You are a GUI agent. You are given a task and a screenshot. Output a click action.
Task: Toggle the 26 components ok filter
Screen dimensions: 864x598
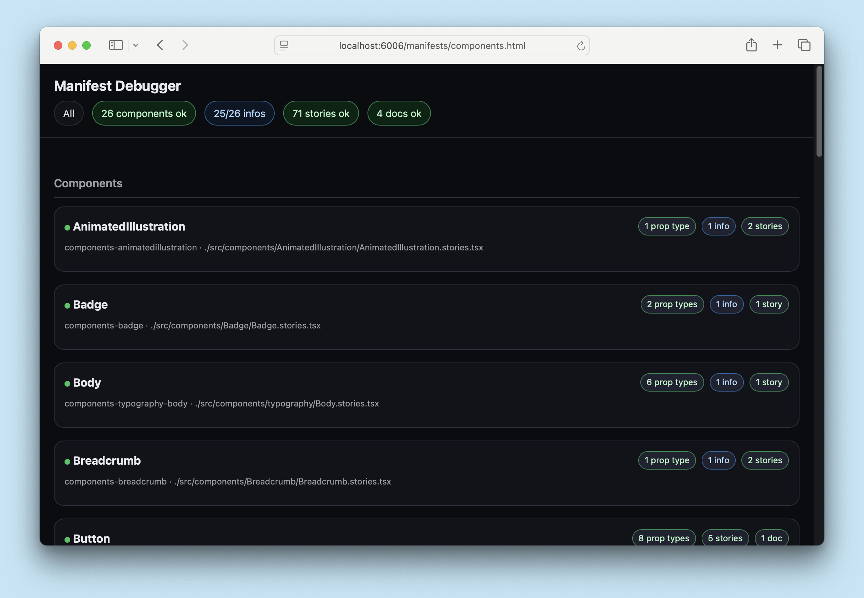point(144,113)
